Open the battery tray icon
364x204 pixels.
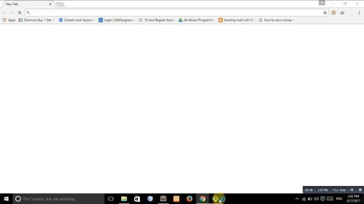[x=310, y=199]
